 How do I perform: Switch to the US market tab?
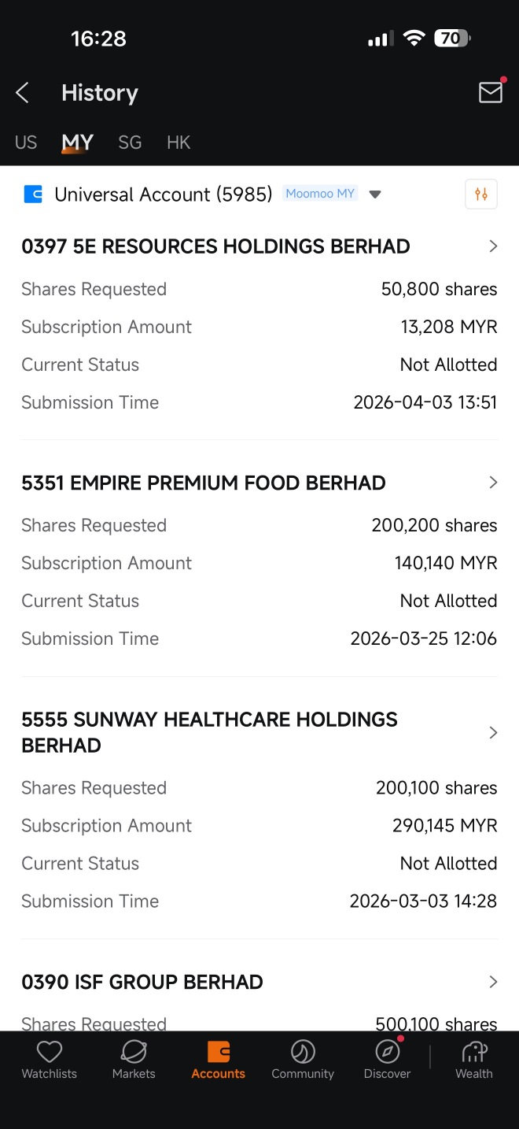click(x=26, y=143)
